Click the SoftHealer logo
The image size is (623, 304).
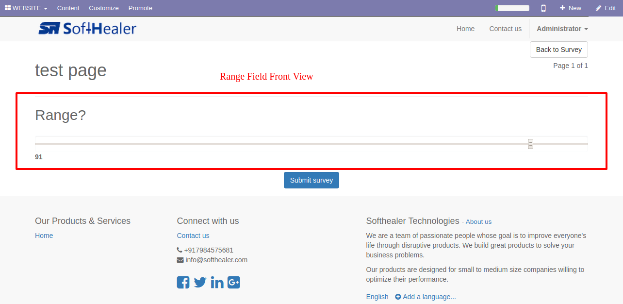(x=87, y=29)
